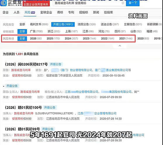163x145 pixels.
Task: Filter year by 2025 (170)
Action: pos(53,39)
